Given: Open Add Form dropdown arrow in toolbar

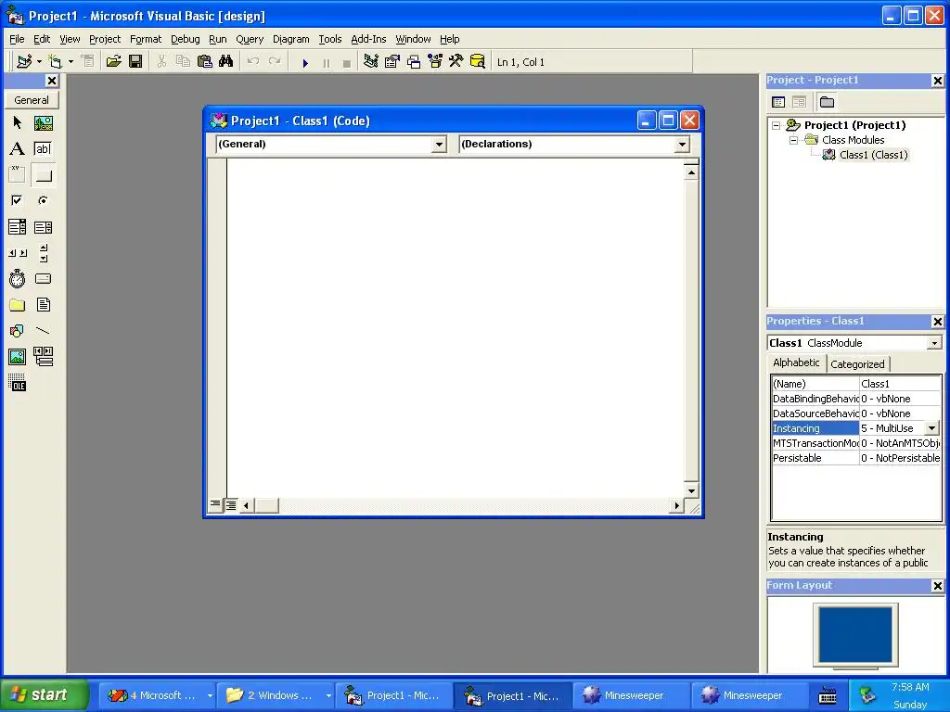Looking at the screenshot, I should pos(71,62).
